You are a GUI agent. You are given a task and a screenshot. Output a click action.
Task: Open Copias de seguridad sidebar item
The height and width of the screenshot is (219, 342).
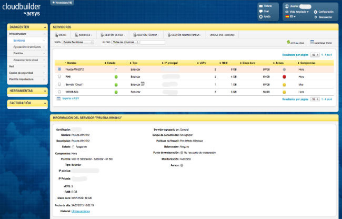pos(22,73)
